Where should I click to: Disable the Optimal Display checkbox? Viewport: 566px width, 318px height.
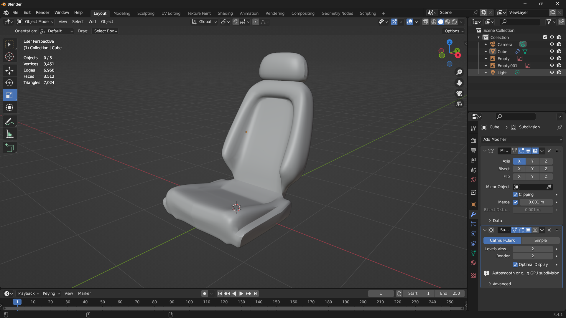(515, 265)
